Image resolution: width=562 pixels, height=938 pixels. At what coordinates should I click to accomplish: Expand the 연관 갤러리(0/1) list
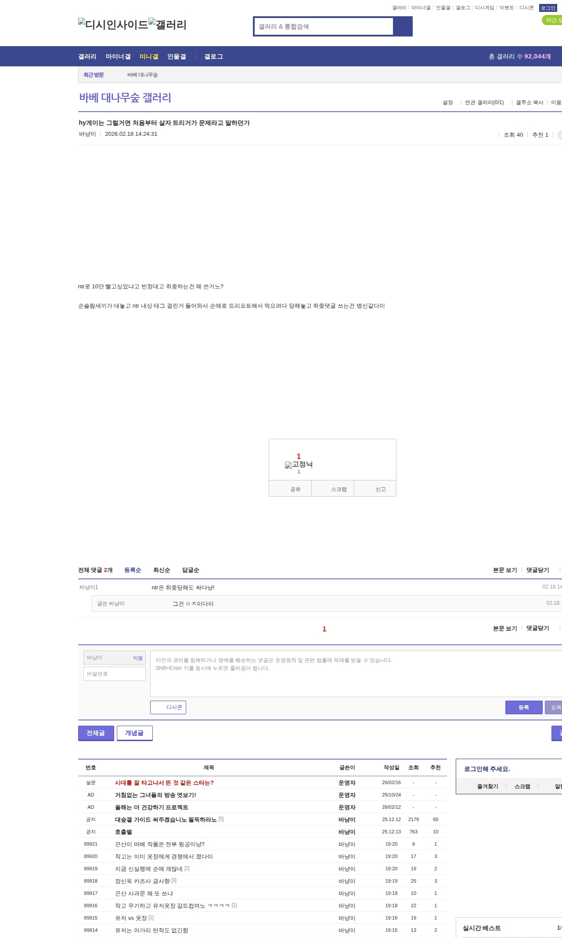(x=484, y=102)
